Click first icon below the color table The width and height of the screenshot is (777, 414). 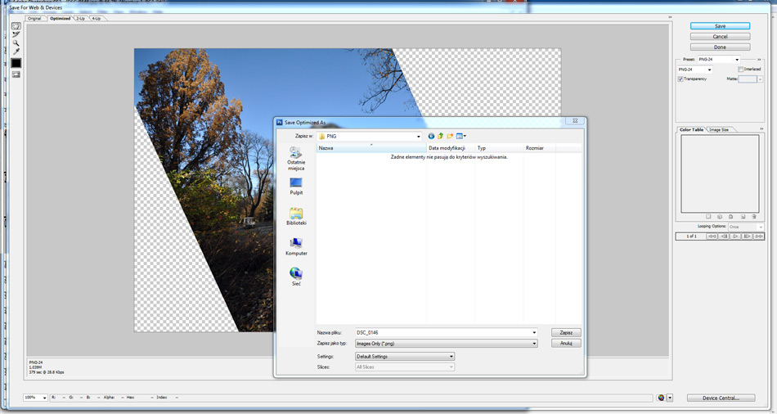pyautogui.click(x=708, y=217)
